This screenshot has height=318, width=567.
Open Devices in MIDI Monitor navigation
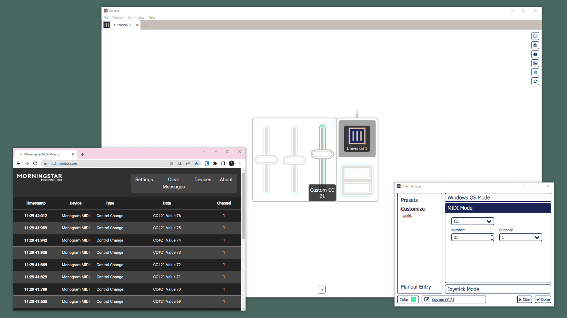pos(203,180)
